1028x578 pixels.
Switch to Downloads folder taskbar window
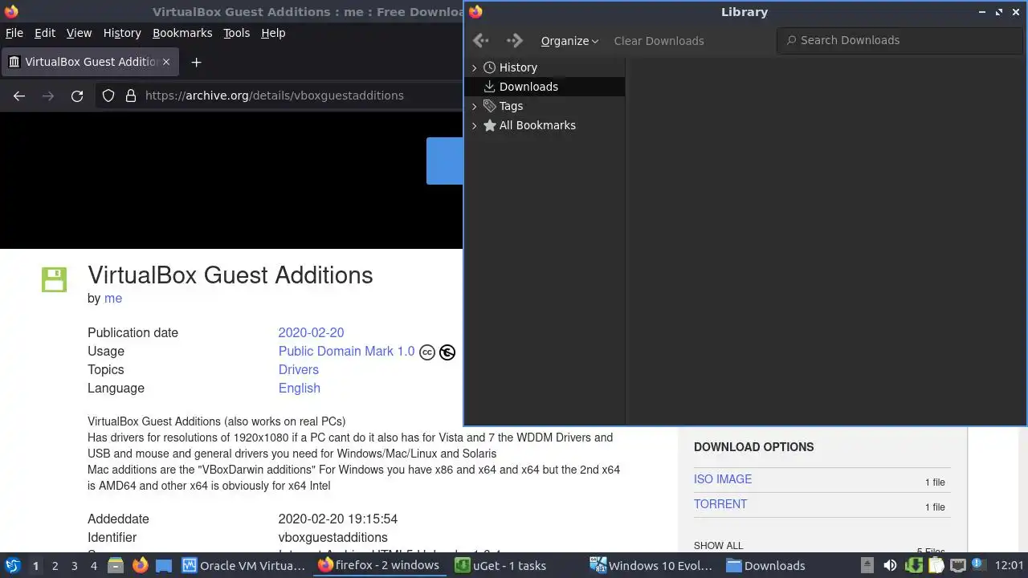pos(766,565)
